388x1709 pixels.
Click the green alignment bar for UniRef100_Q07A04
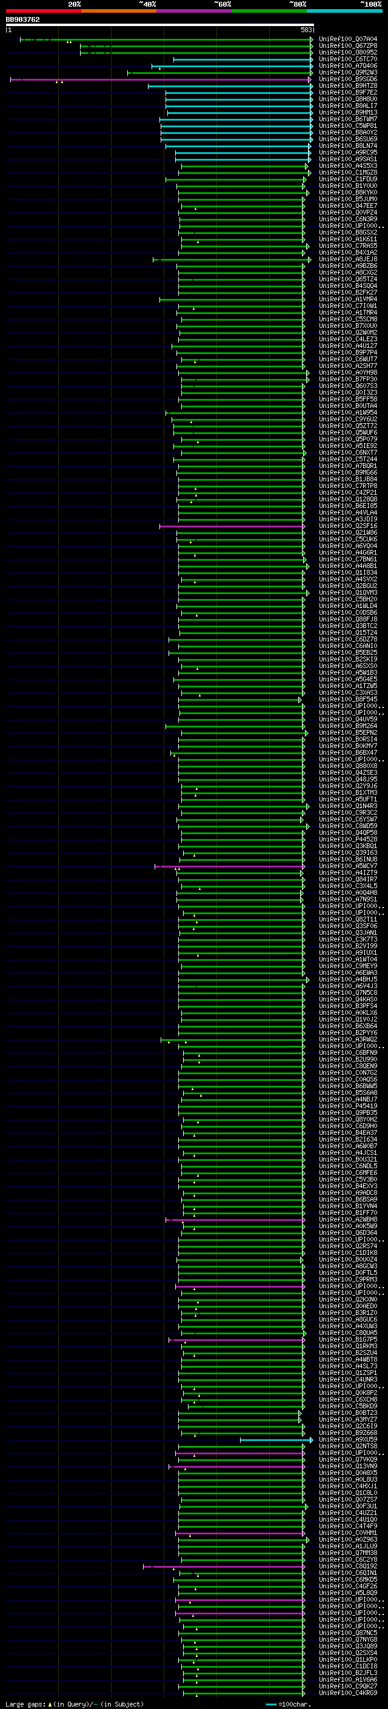(x=166, y=39)
